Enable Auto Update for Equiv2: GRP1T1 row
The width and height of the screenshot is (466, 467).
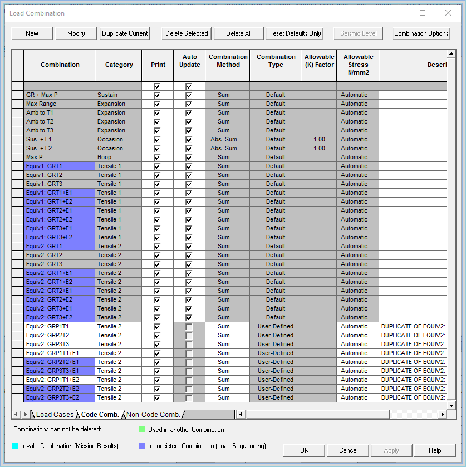pyautogui.click(x=189, y=327)
